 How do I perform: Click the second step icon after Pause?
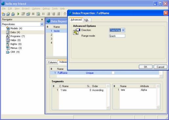(53, 14)
